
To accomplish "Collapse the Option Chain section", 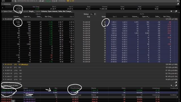I will pos(2,11).
